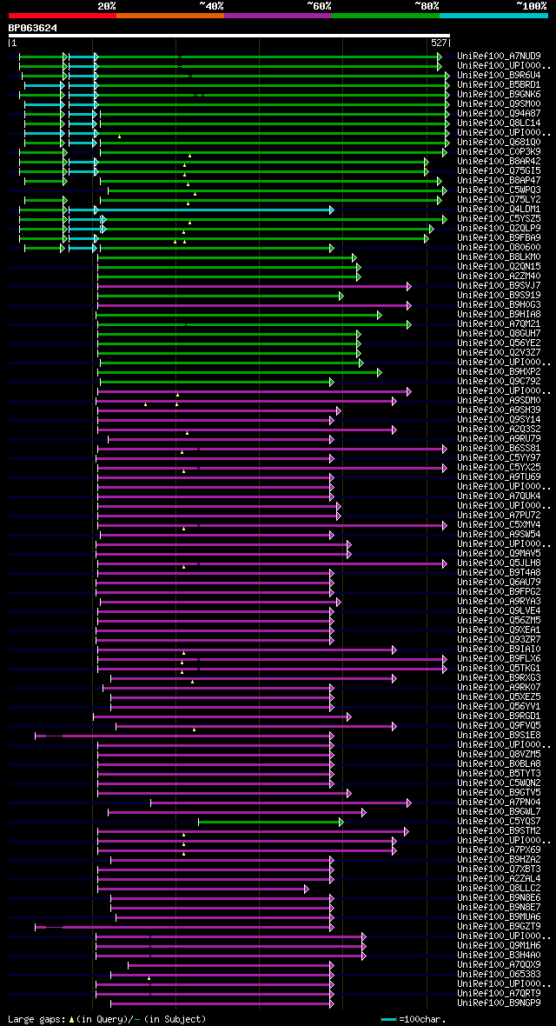556x1026 pixels.
Task: Select label UniRef100_Q9MAV5
Action: coord(499,554)
